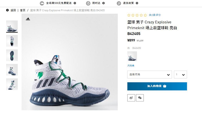Click the back arrow icon beside 返回
Viewport: 202px width, 124px height.
8,10
